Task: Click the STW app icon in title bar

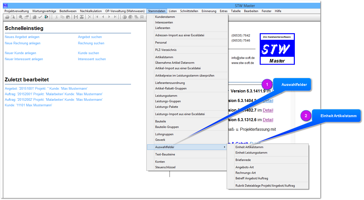Action: coord(5,6)
